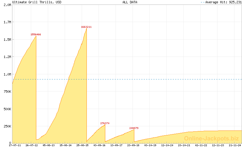Image resolution: width=242 pixels, height=148 pixels.
Task: Click the 'ALL DATA' header label
Action: [x=130, y=2]
